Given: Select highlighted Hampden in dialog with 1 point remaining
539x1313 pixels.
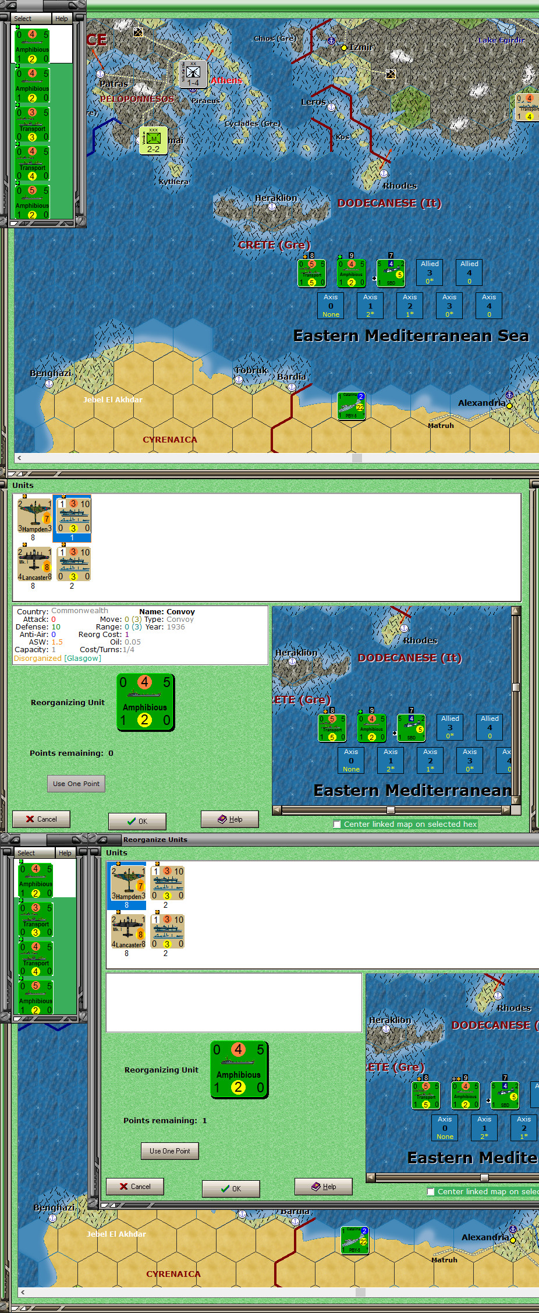Looking at the screenshot, I should coord(127,887).
